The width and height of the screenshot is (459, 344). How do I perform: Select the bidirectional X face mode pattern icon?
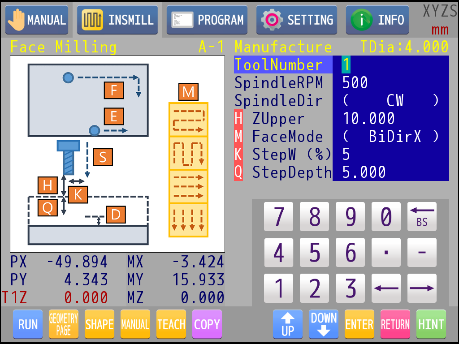click(188, 120)
